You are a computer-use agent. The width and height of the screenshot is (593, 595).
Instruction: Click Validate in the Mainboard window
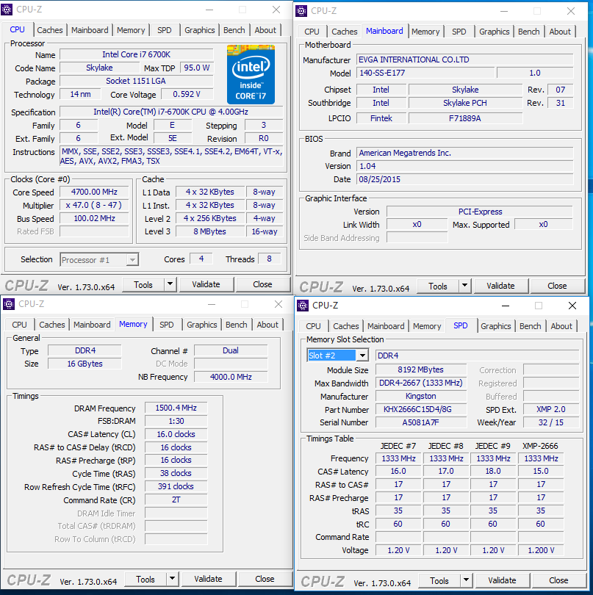(500, 286)
